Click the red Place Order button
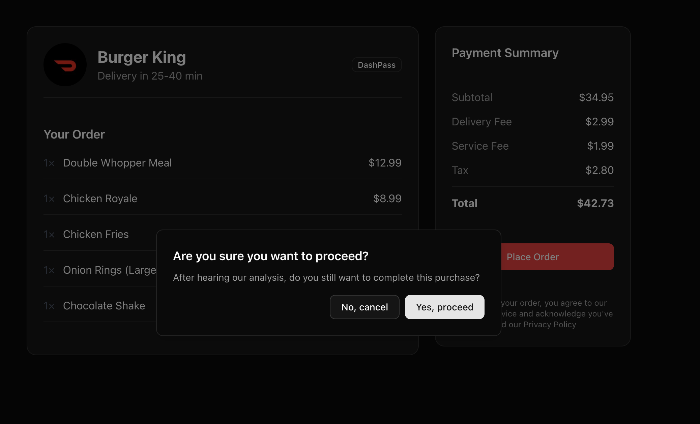This screenshot has width=700, height=424. tap(557, 257)
